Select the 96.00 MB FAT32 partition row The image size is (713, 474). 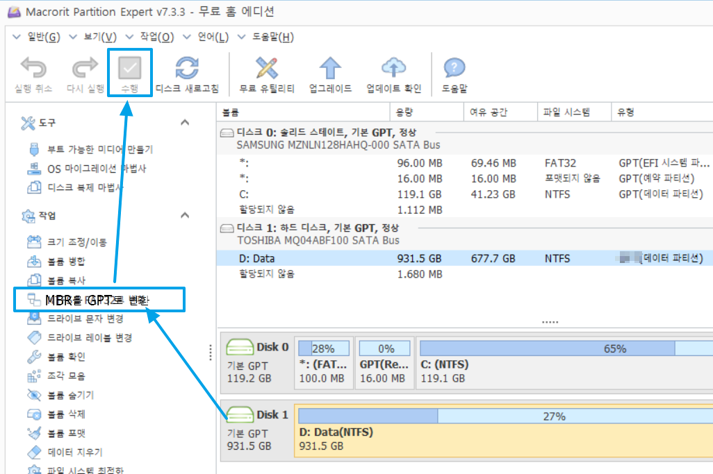pos(465,163)
